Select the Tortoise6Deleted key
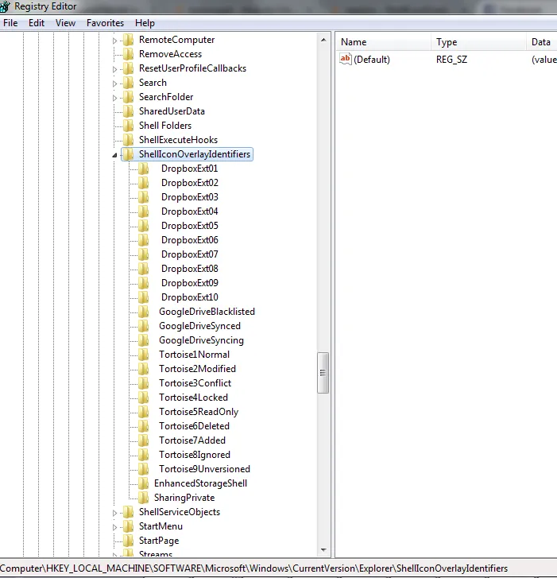The width and height of the screenshot is (557, 578). [x=194, y=426]
